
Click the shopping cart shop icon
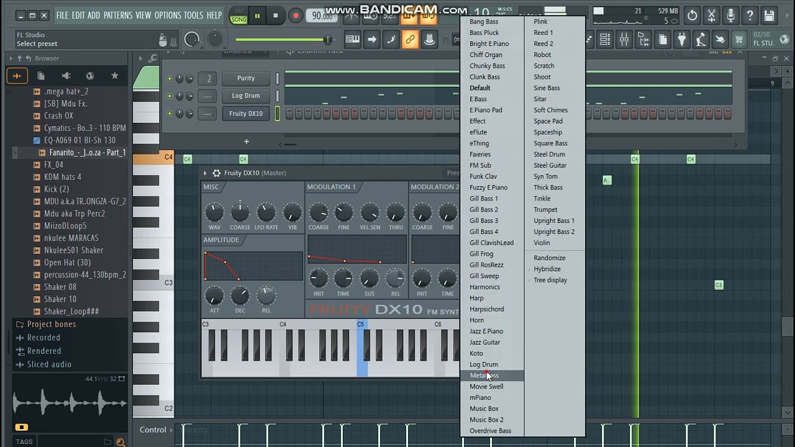pyautogui.click(x=739, y=40)
